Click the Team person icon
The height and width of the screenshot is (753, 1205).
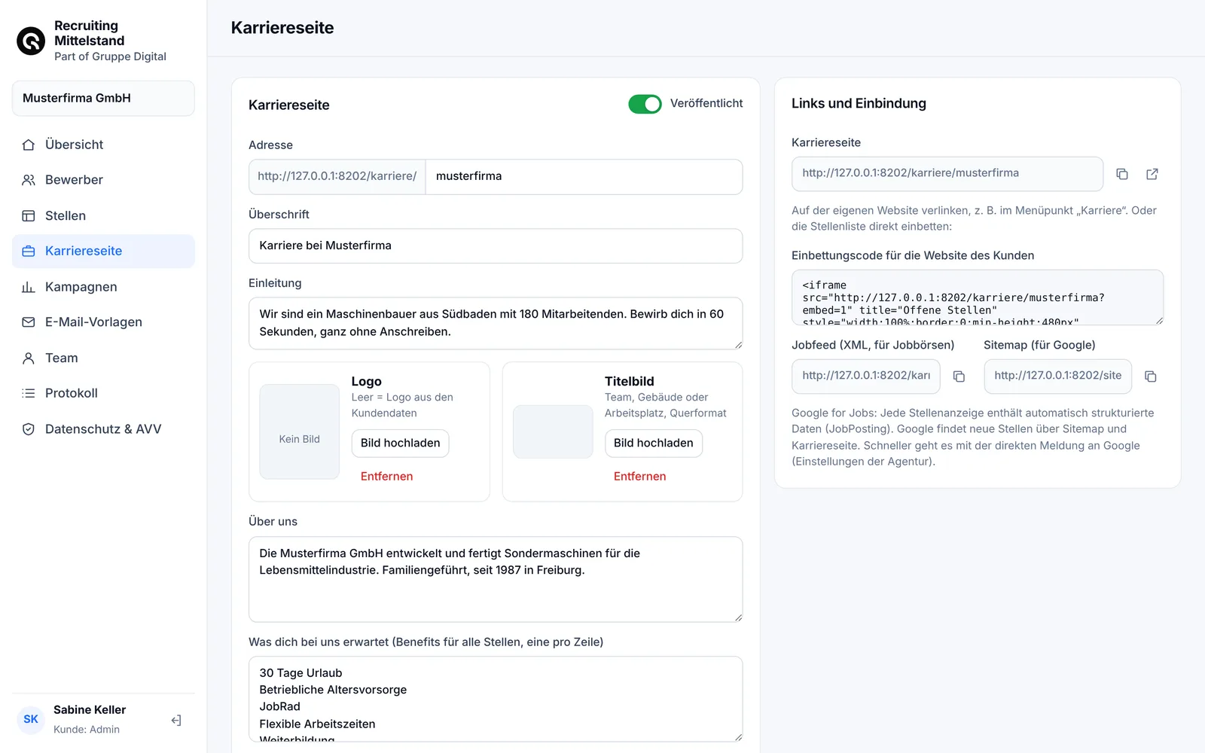pos(29,358)
